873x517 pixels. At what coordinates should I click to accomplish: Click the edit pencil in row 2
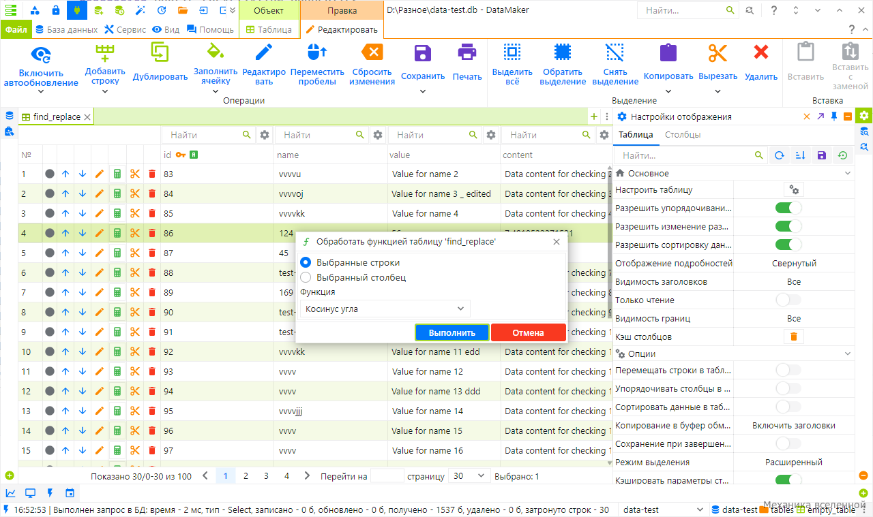100,194
